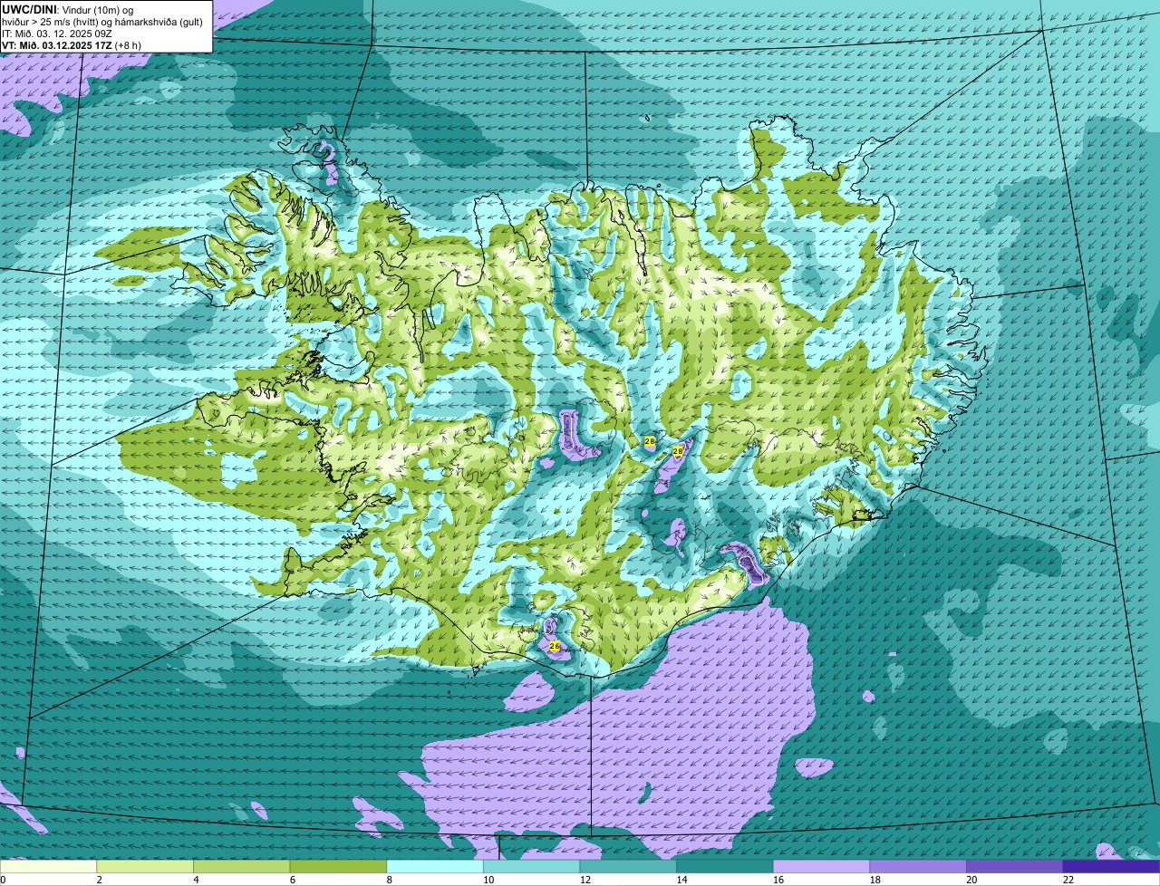This screenshot has height=886, width=1160.
Task: Click the "UWC/DINI" title text
Action: [29, 9]
